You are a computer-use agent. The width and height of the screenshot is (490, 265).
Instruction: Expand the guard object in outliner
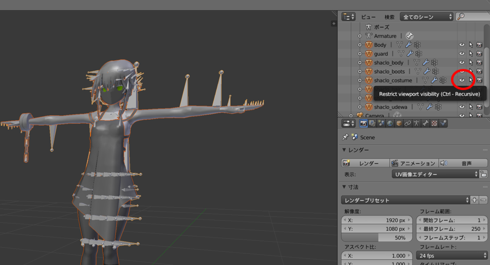360,54
